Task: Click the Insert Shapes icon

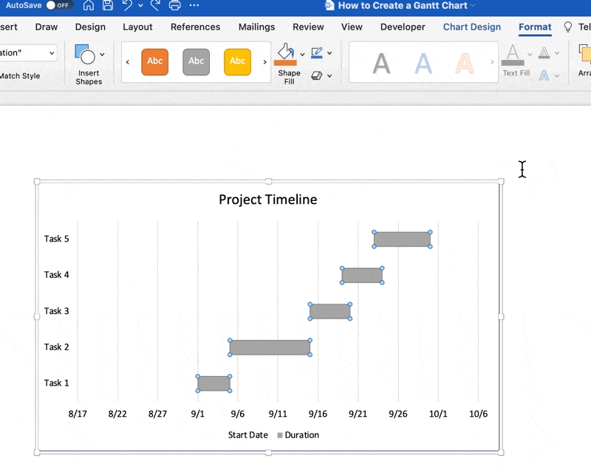Action: click(x=85, y=55)
